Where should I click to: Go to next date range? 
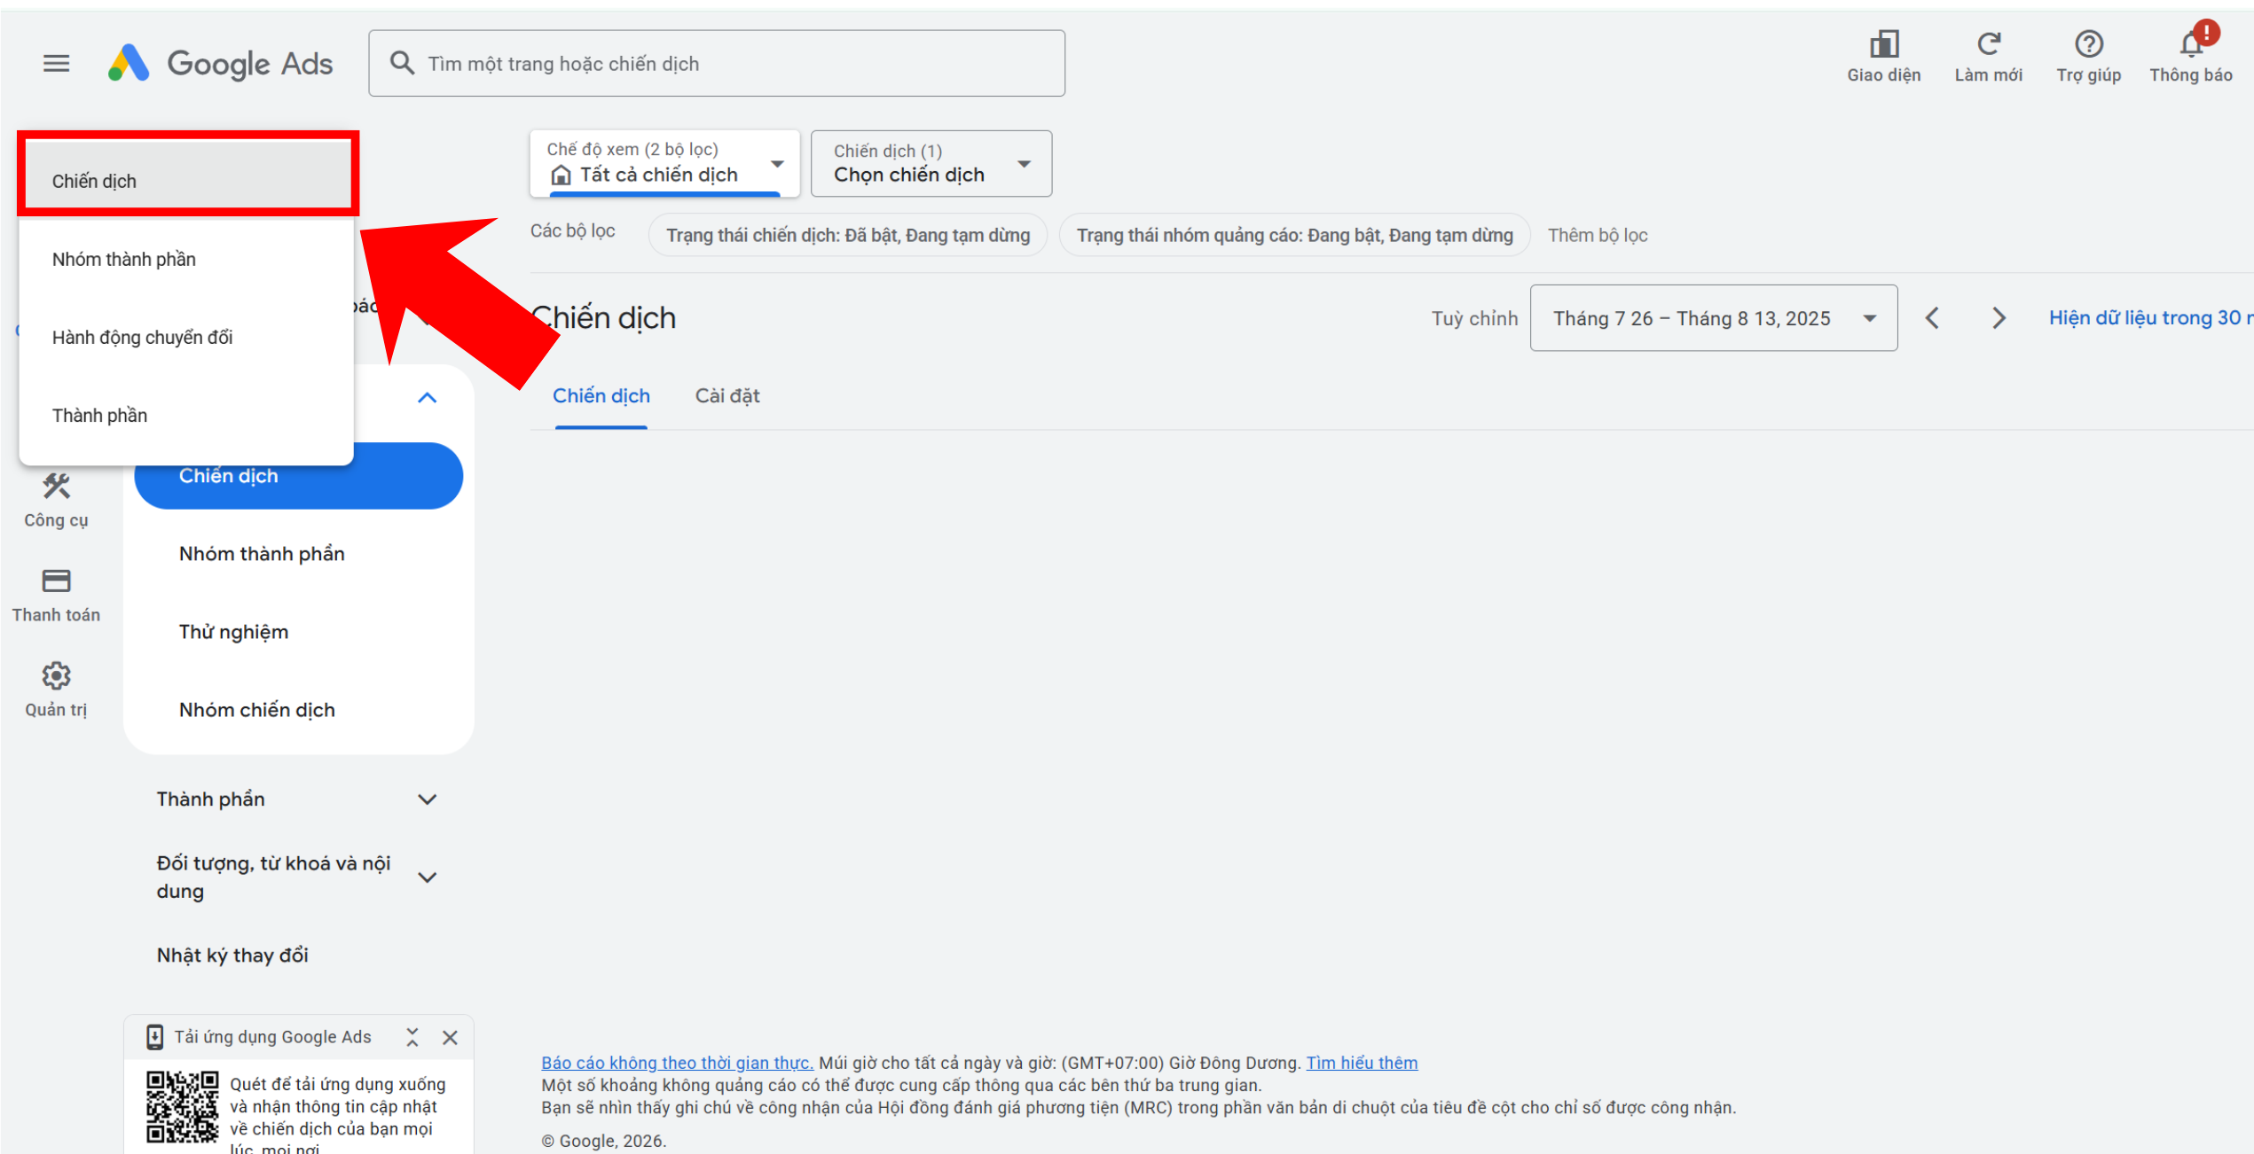1998,318
